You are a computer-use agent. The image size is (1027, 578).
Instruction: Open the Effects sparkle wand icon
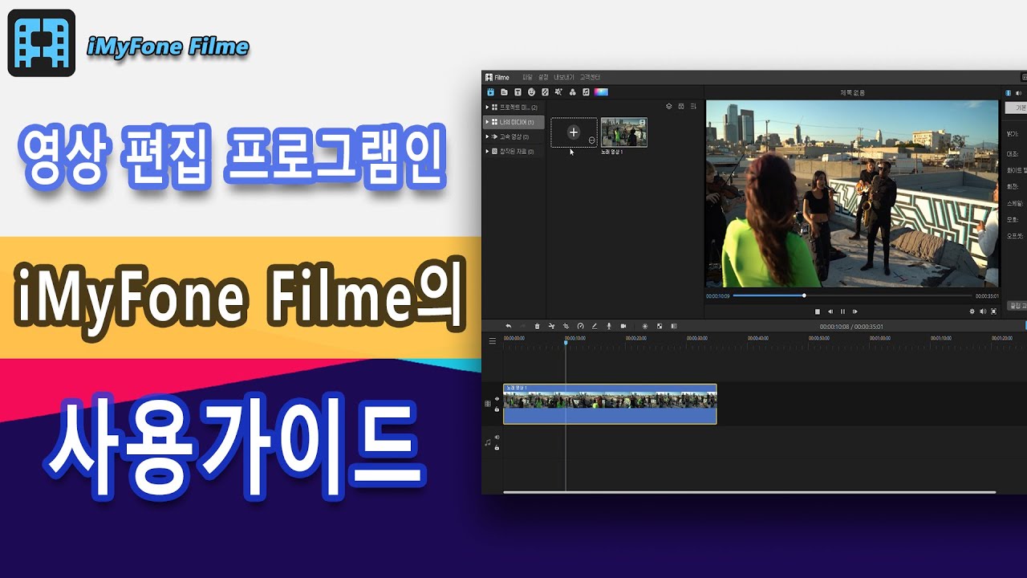[x=558, y=92]
